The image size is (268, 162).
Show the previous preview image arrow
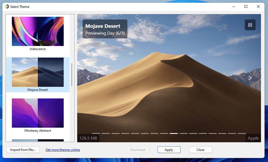point(88,78)
